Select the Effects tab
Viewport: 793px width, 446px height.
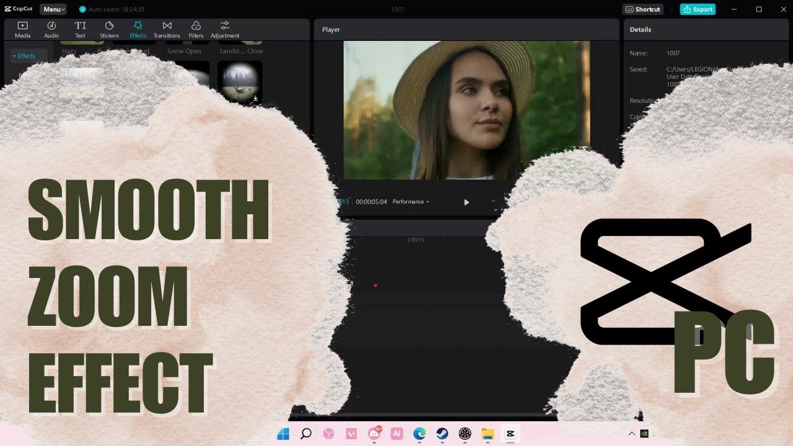pyautogui.click(x=138, y=29)
